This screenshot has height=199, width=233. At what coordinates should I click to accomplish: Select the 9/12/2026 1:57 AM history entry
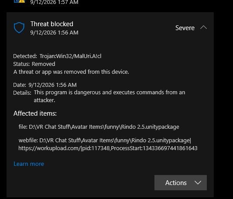coord(54,2)
